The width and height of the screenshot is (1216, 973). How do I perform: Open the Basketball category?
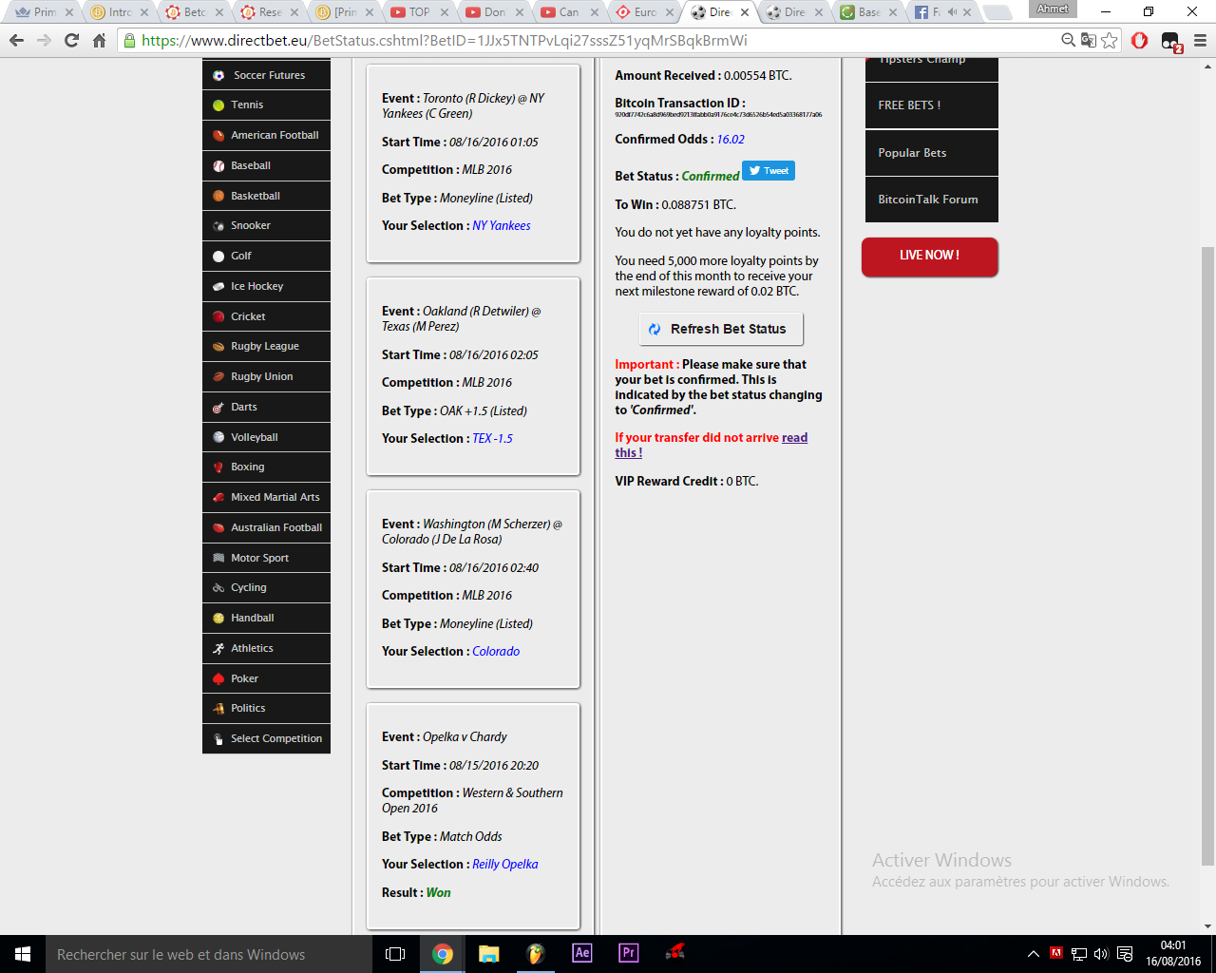pos(266,196)
